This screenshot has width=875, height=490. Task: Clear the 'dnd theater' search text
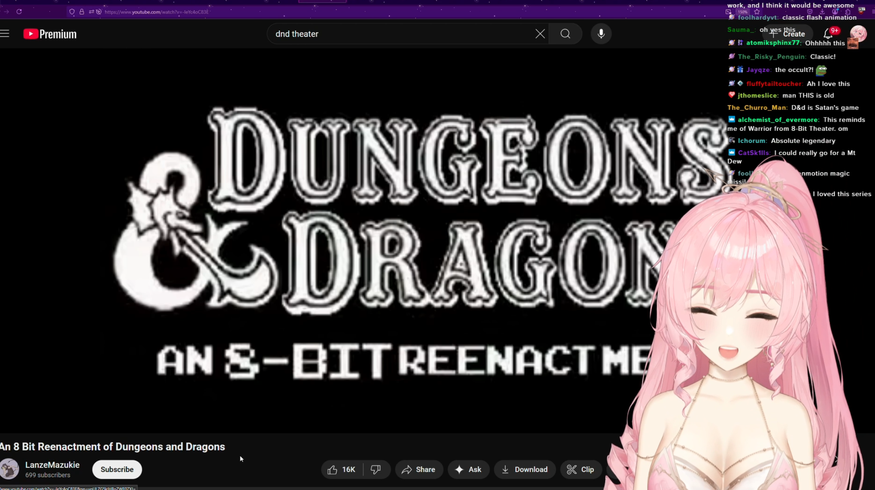(x=540, y=34)
